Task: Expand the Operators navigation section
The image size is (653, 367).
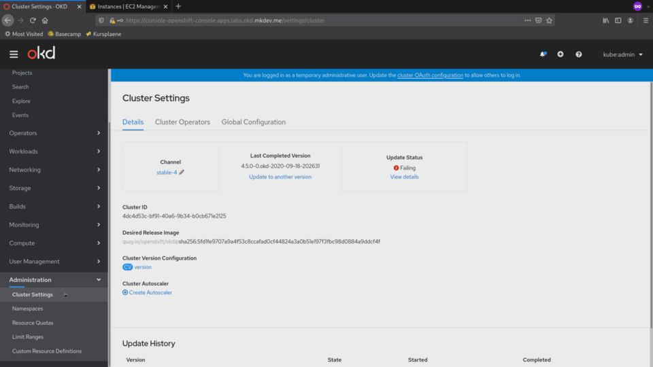Action: coord(54,133)
